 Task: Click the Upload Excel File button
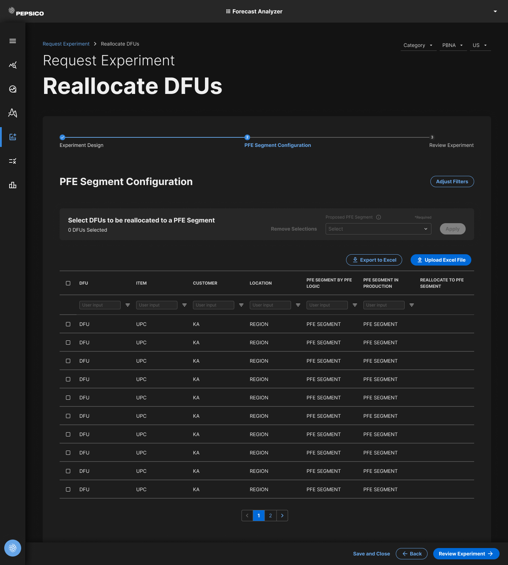click(x=441, y=260)
